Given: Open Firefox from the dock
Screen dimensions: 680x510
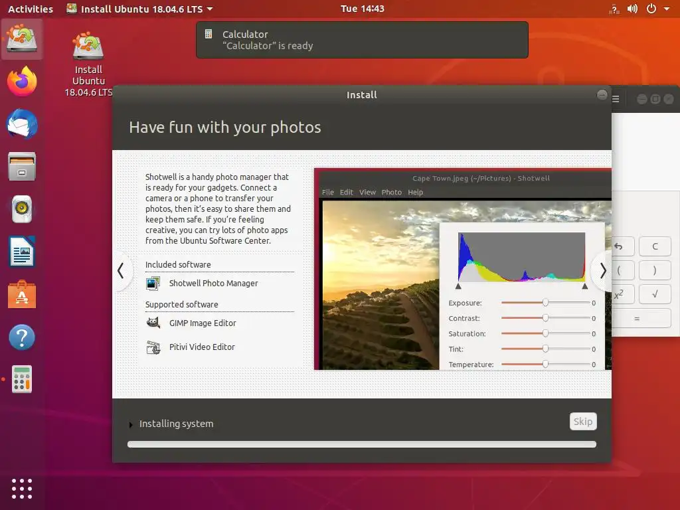Looking at the screenshot, I should pyautogui.click(x=22, y=82).
